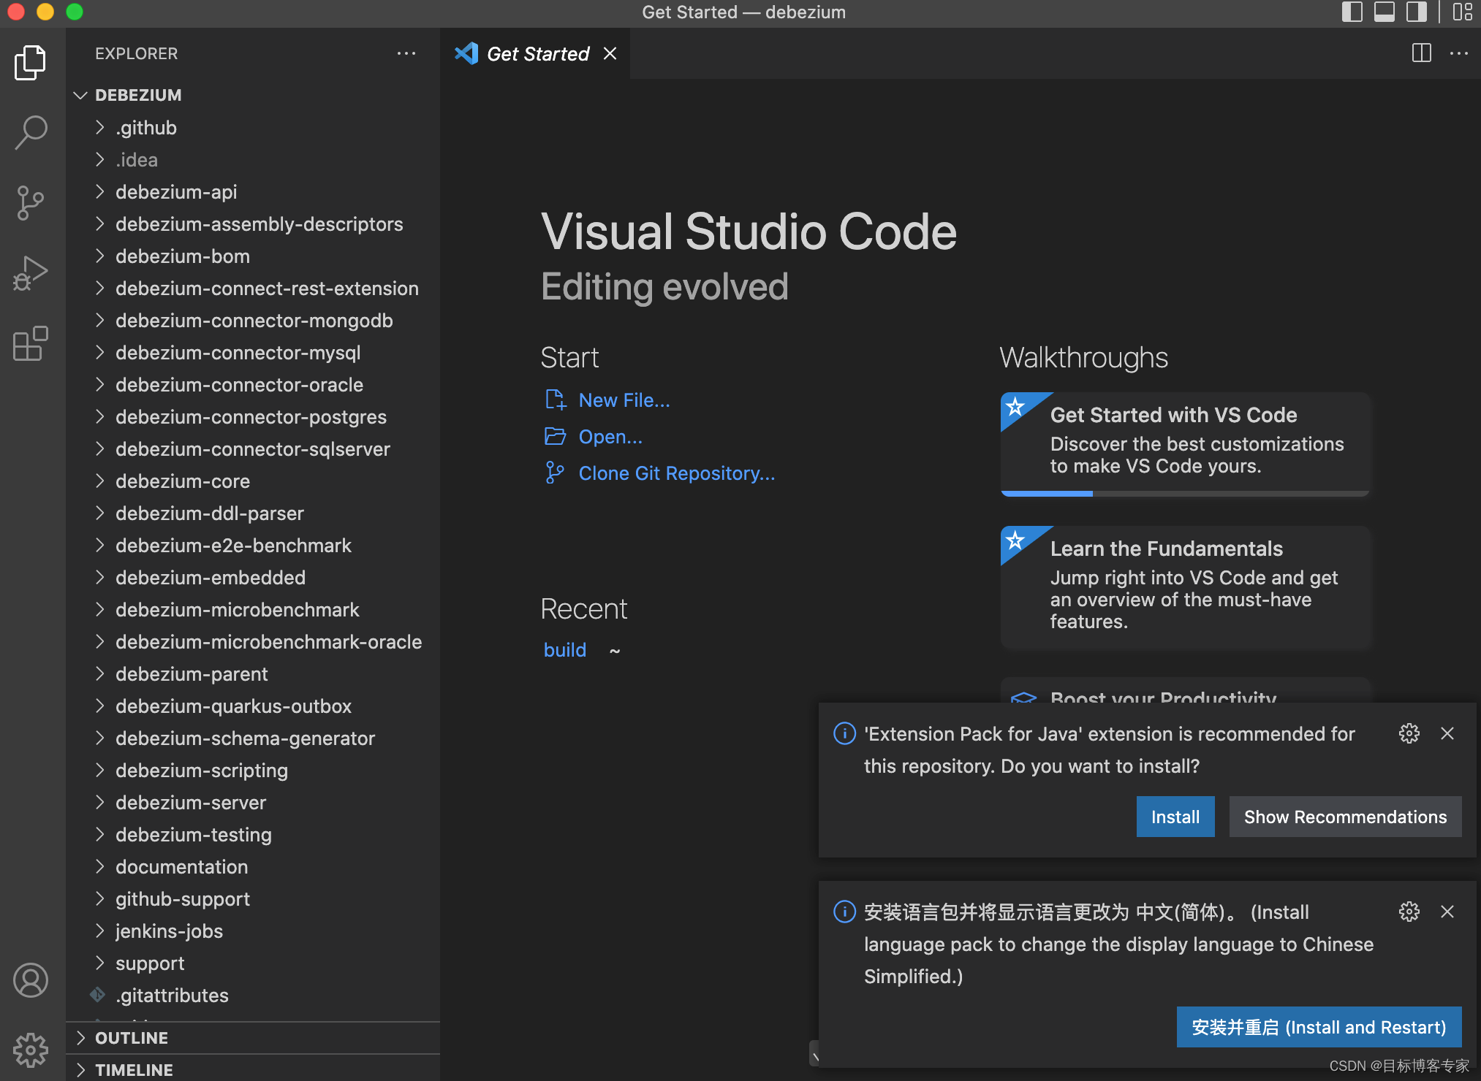Open the Search view in activity bar

pos(31,132)
